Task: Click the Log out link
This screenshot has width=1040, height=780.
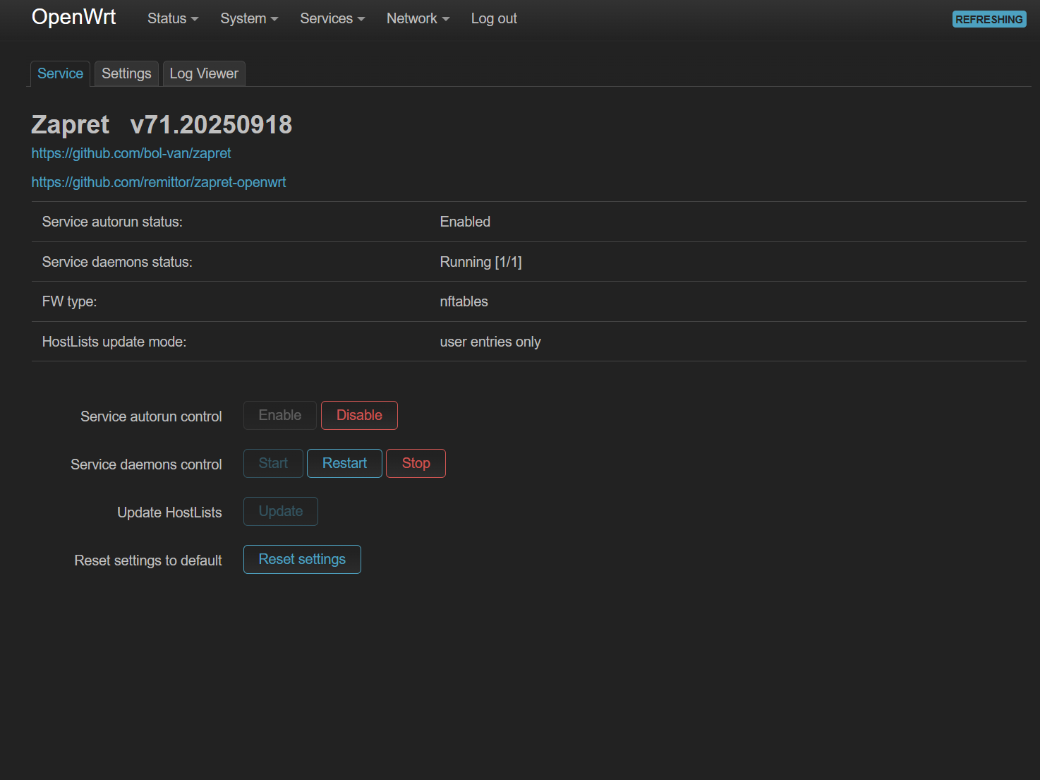Action: pyautogui.click(x=494, y=18)
